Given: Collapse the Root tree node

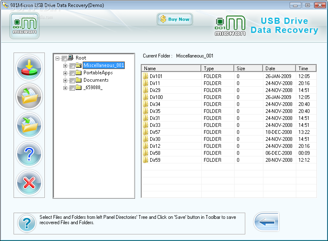Looking at the screenshot, I should point(57,58).
